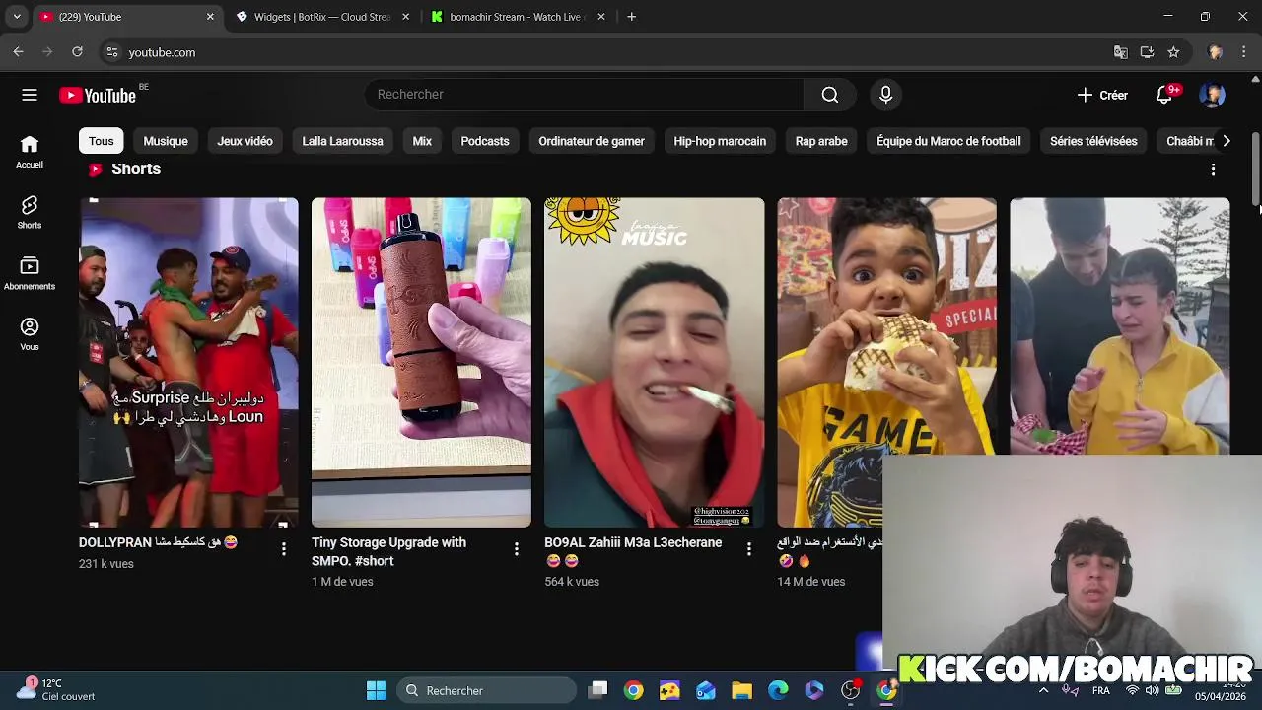Select the Musique filter chip
The image size is (1262, 710).
point(166,141)
